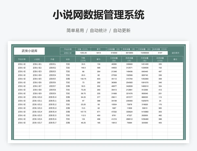Select novel name 武侠小说5
Viewport: 197px width, 151px height.
37,79
